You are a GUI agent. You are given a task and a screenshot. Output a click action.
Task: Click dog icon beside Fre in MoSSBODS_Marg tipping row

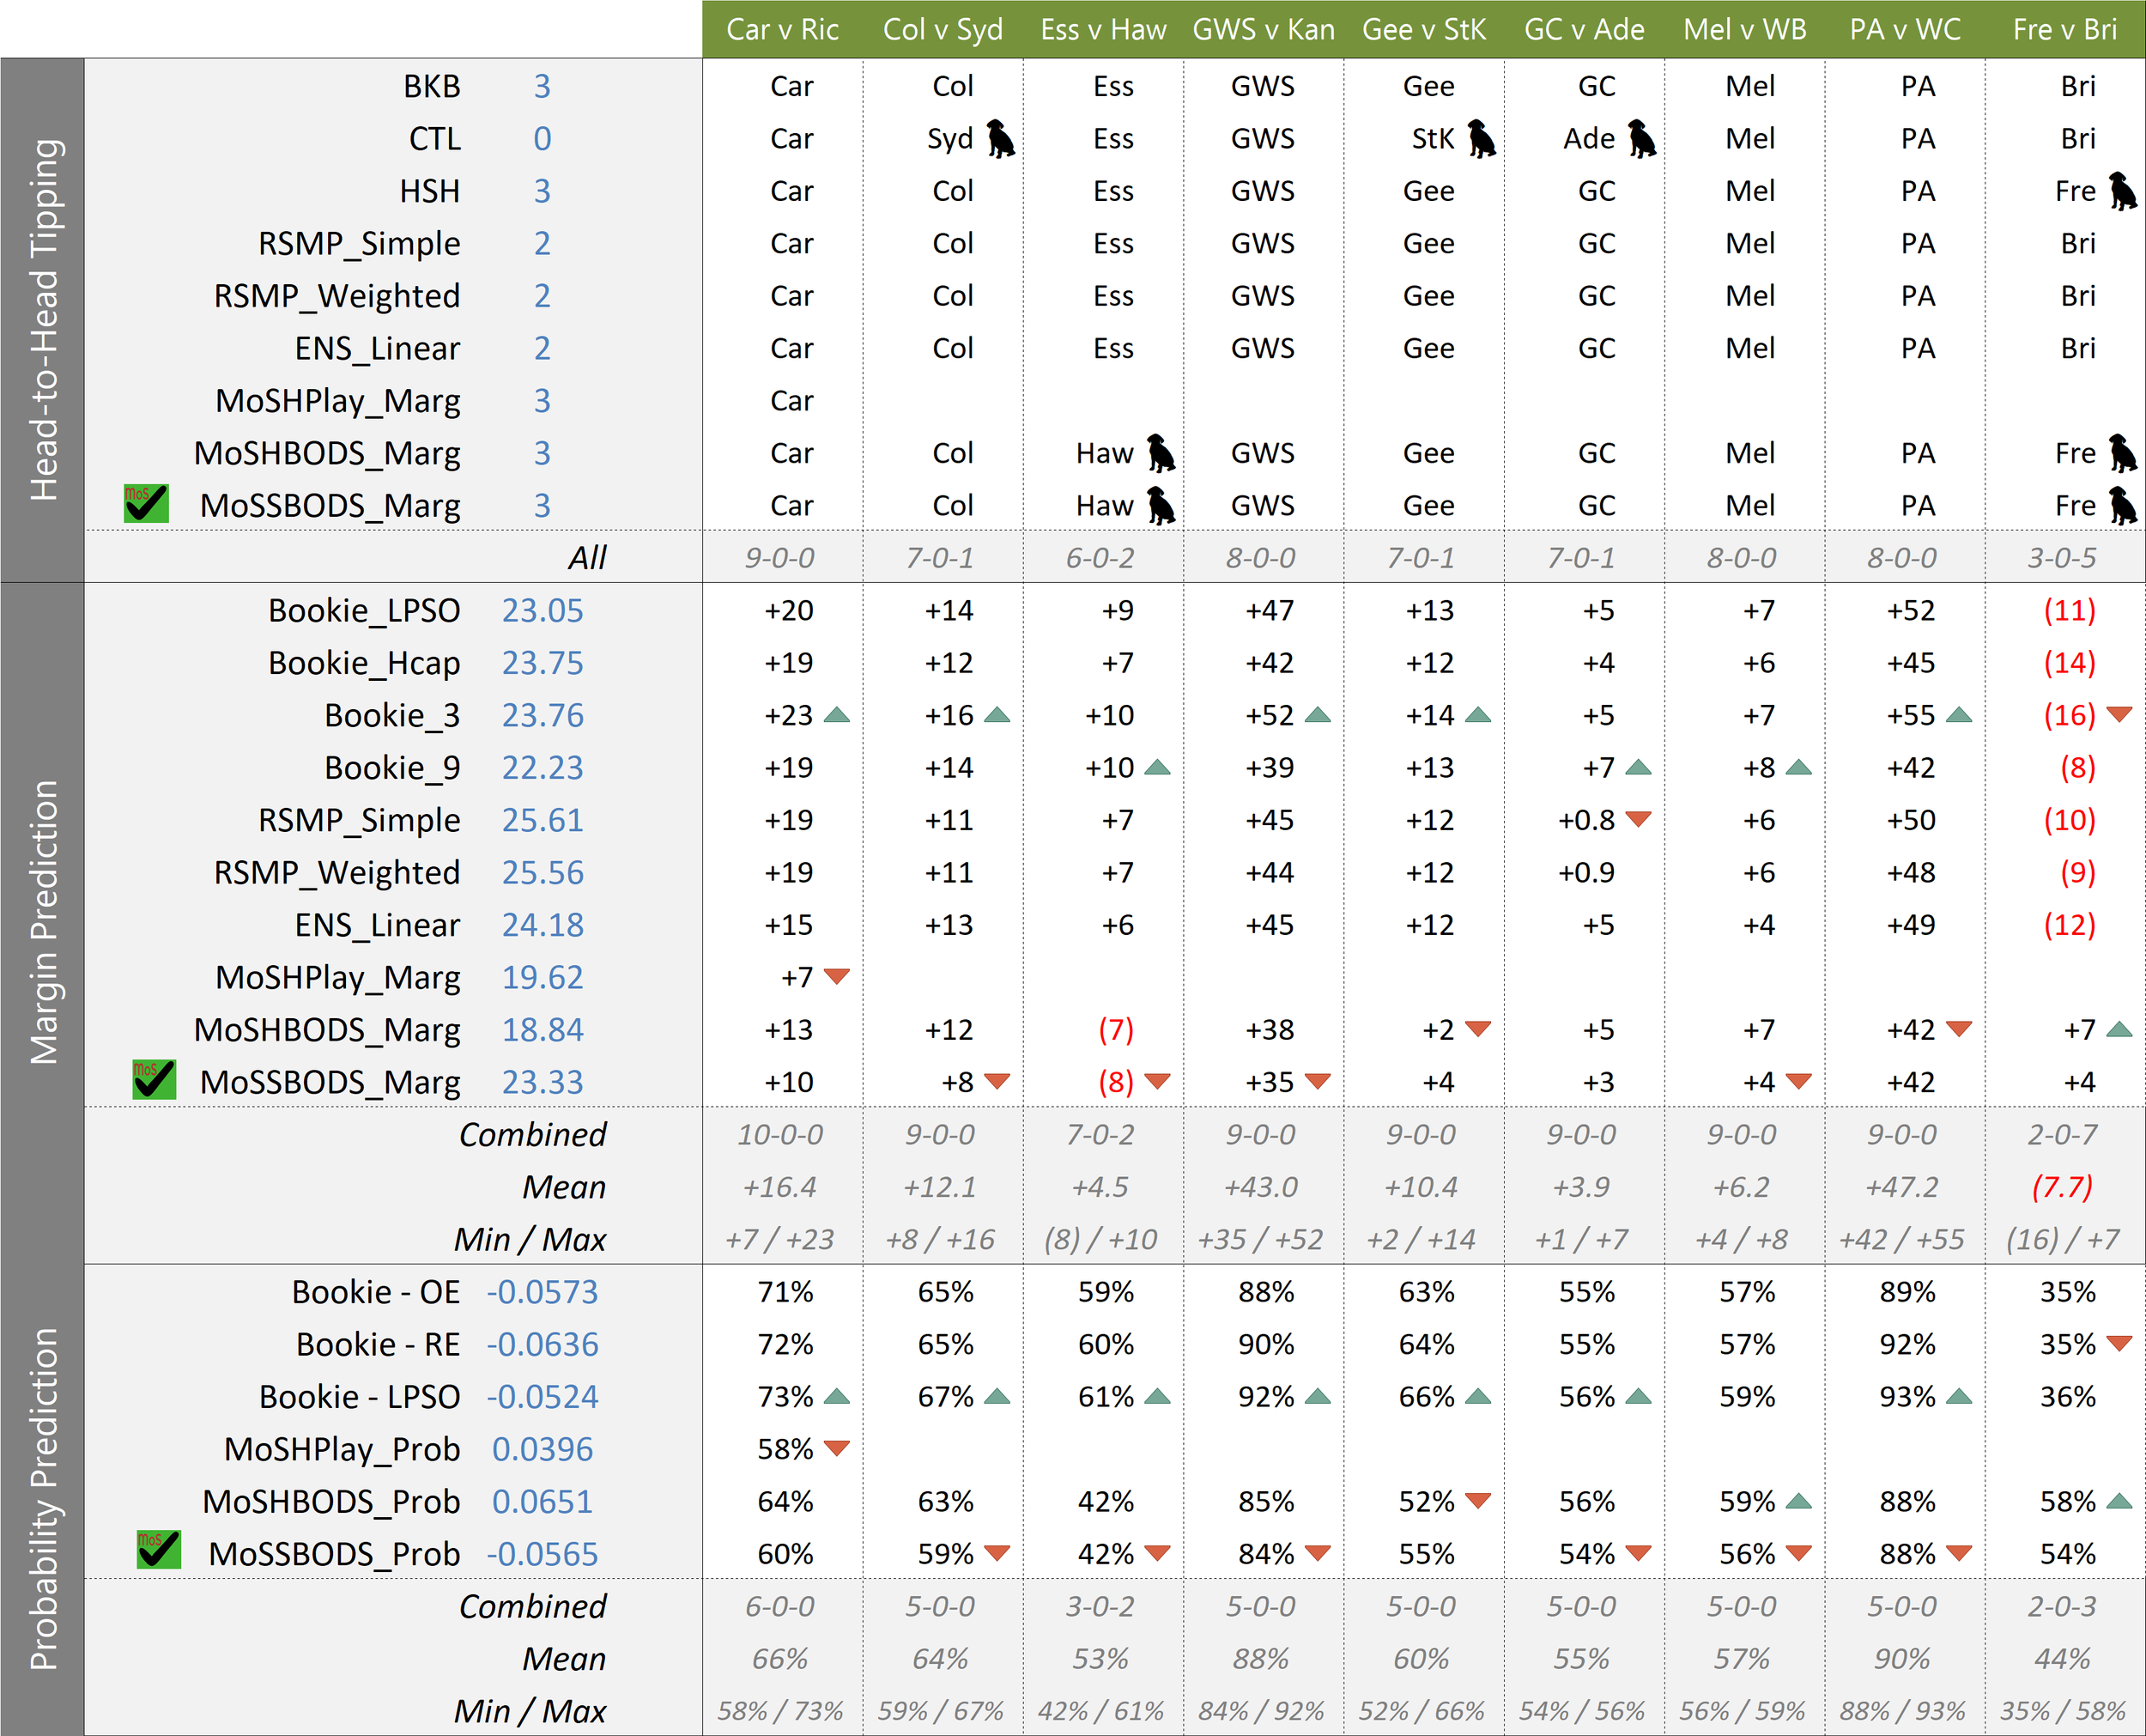[x=2124, y=506]
